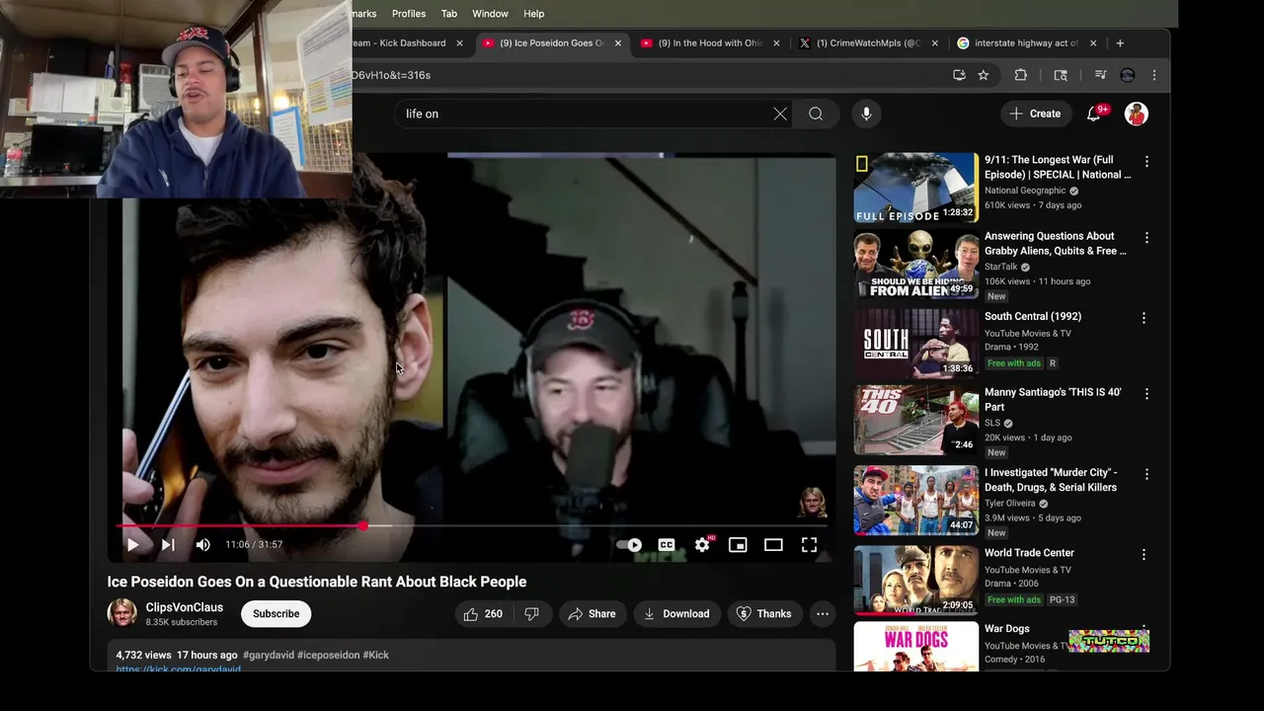
Task: Skip to next video button
Action: [168, 544]
